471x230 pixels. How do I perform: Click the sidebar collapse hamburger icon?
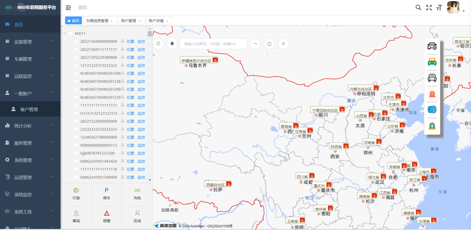point(68,8)
